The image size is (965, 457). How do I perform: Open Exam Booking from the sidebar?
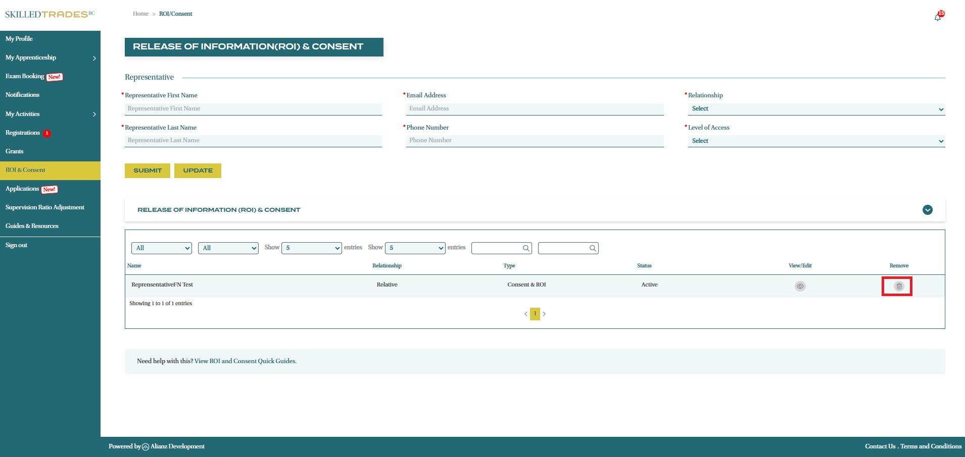25,76
